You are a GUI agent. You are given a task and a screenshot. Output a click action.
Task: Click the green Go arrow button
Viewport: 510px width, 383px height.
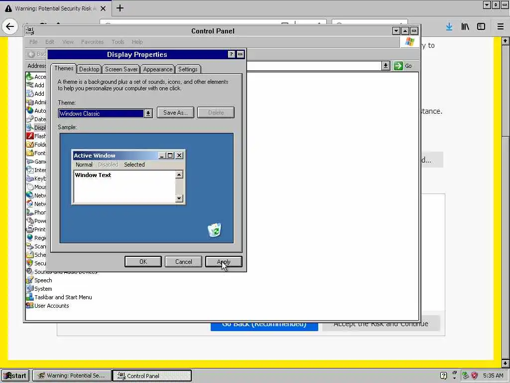(398, 66)
